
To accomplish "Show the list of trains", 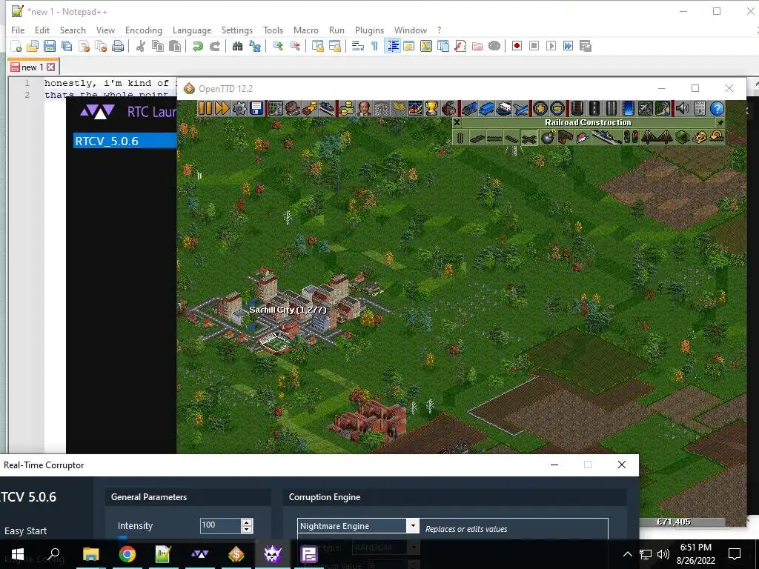I will pyautogui.click(x=469, y=108).
